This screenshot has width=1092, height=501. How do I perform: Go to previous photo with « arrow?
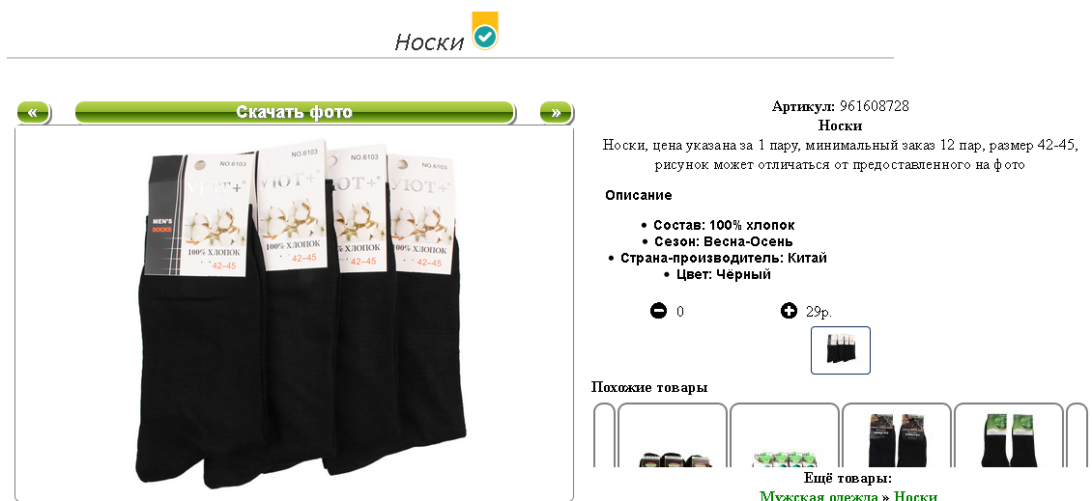(x=33, y=112)
